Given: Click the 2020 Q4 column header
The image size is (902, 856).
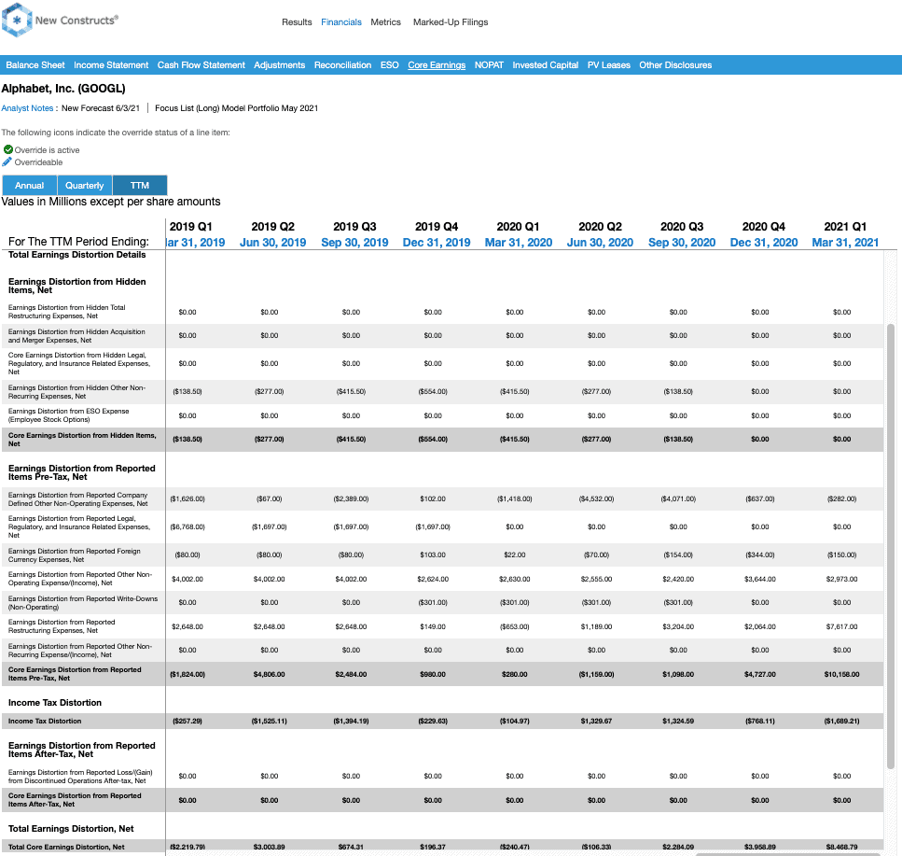Looking at the screenshot, I should [x=763, y=227].
